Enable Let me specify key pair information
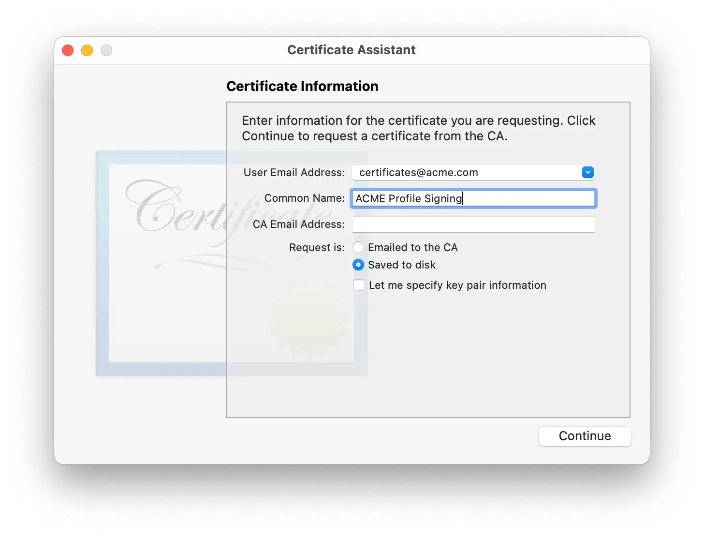 [x=359, y=285]
